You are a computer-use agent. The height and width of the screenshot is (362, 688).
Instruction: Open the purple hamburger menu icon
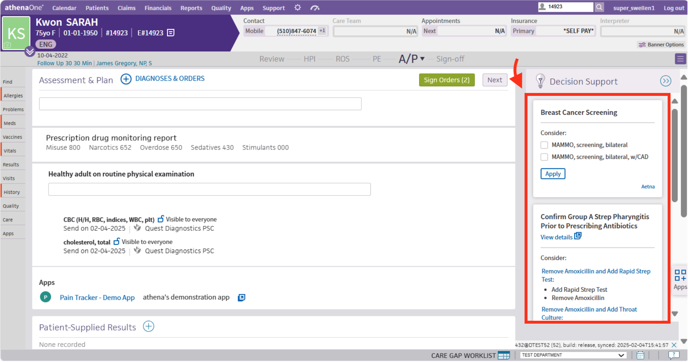680,59
